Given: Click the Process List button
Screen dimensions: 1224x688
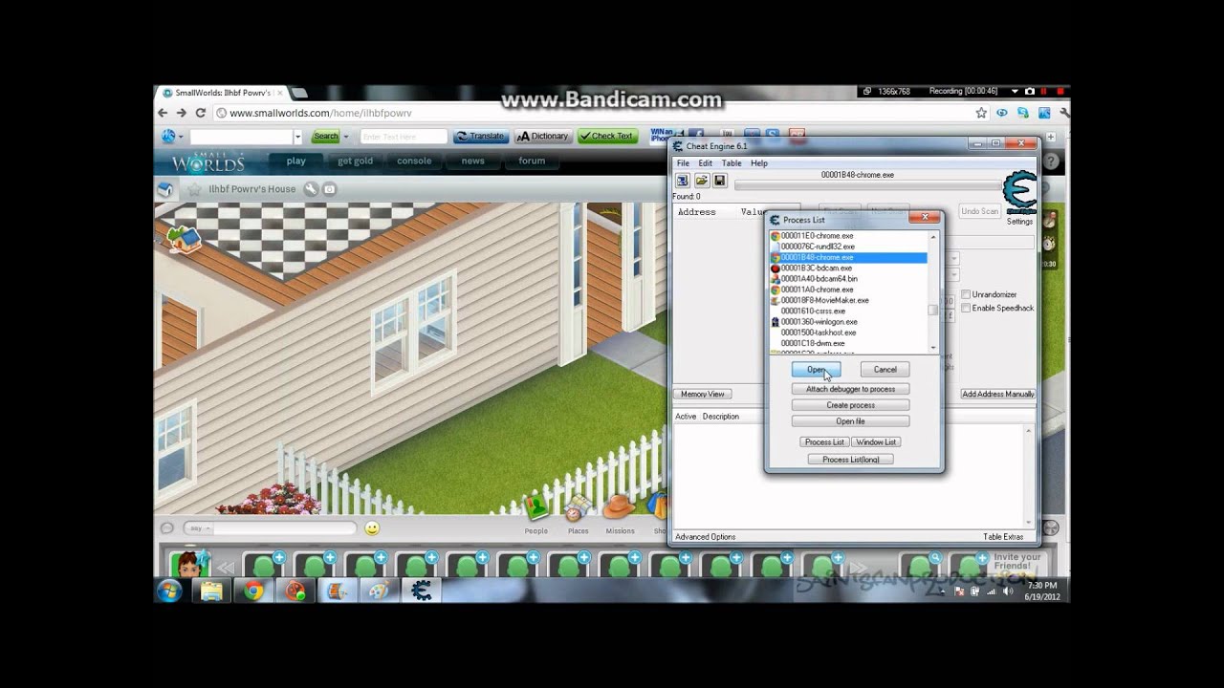Looking at the screenshot, I should (824, 442).
